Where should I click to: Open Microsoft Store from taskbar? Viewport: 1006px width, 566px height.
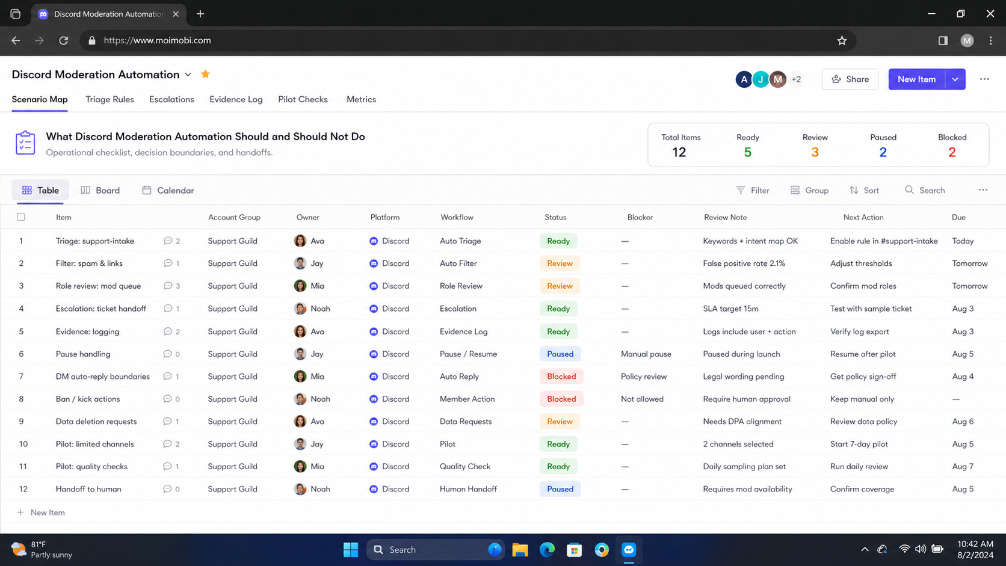(574, 550)
